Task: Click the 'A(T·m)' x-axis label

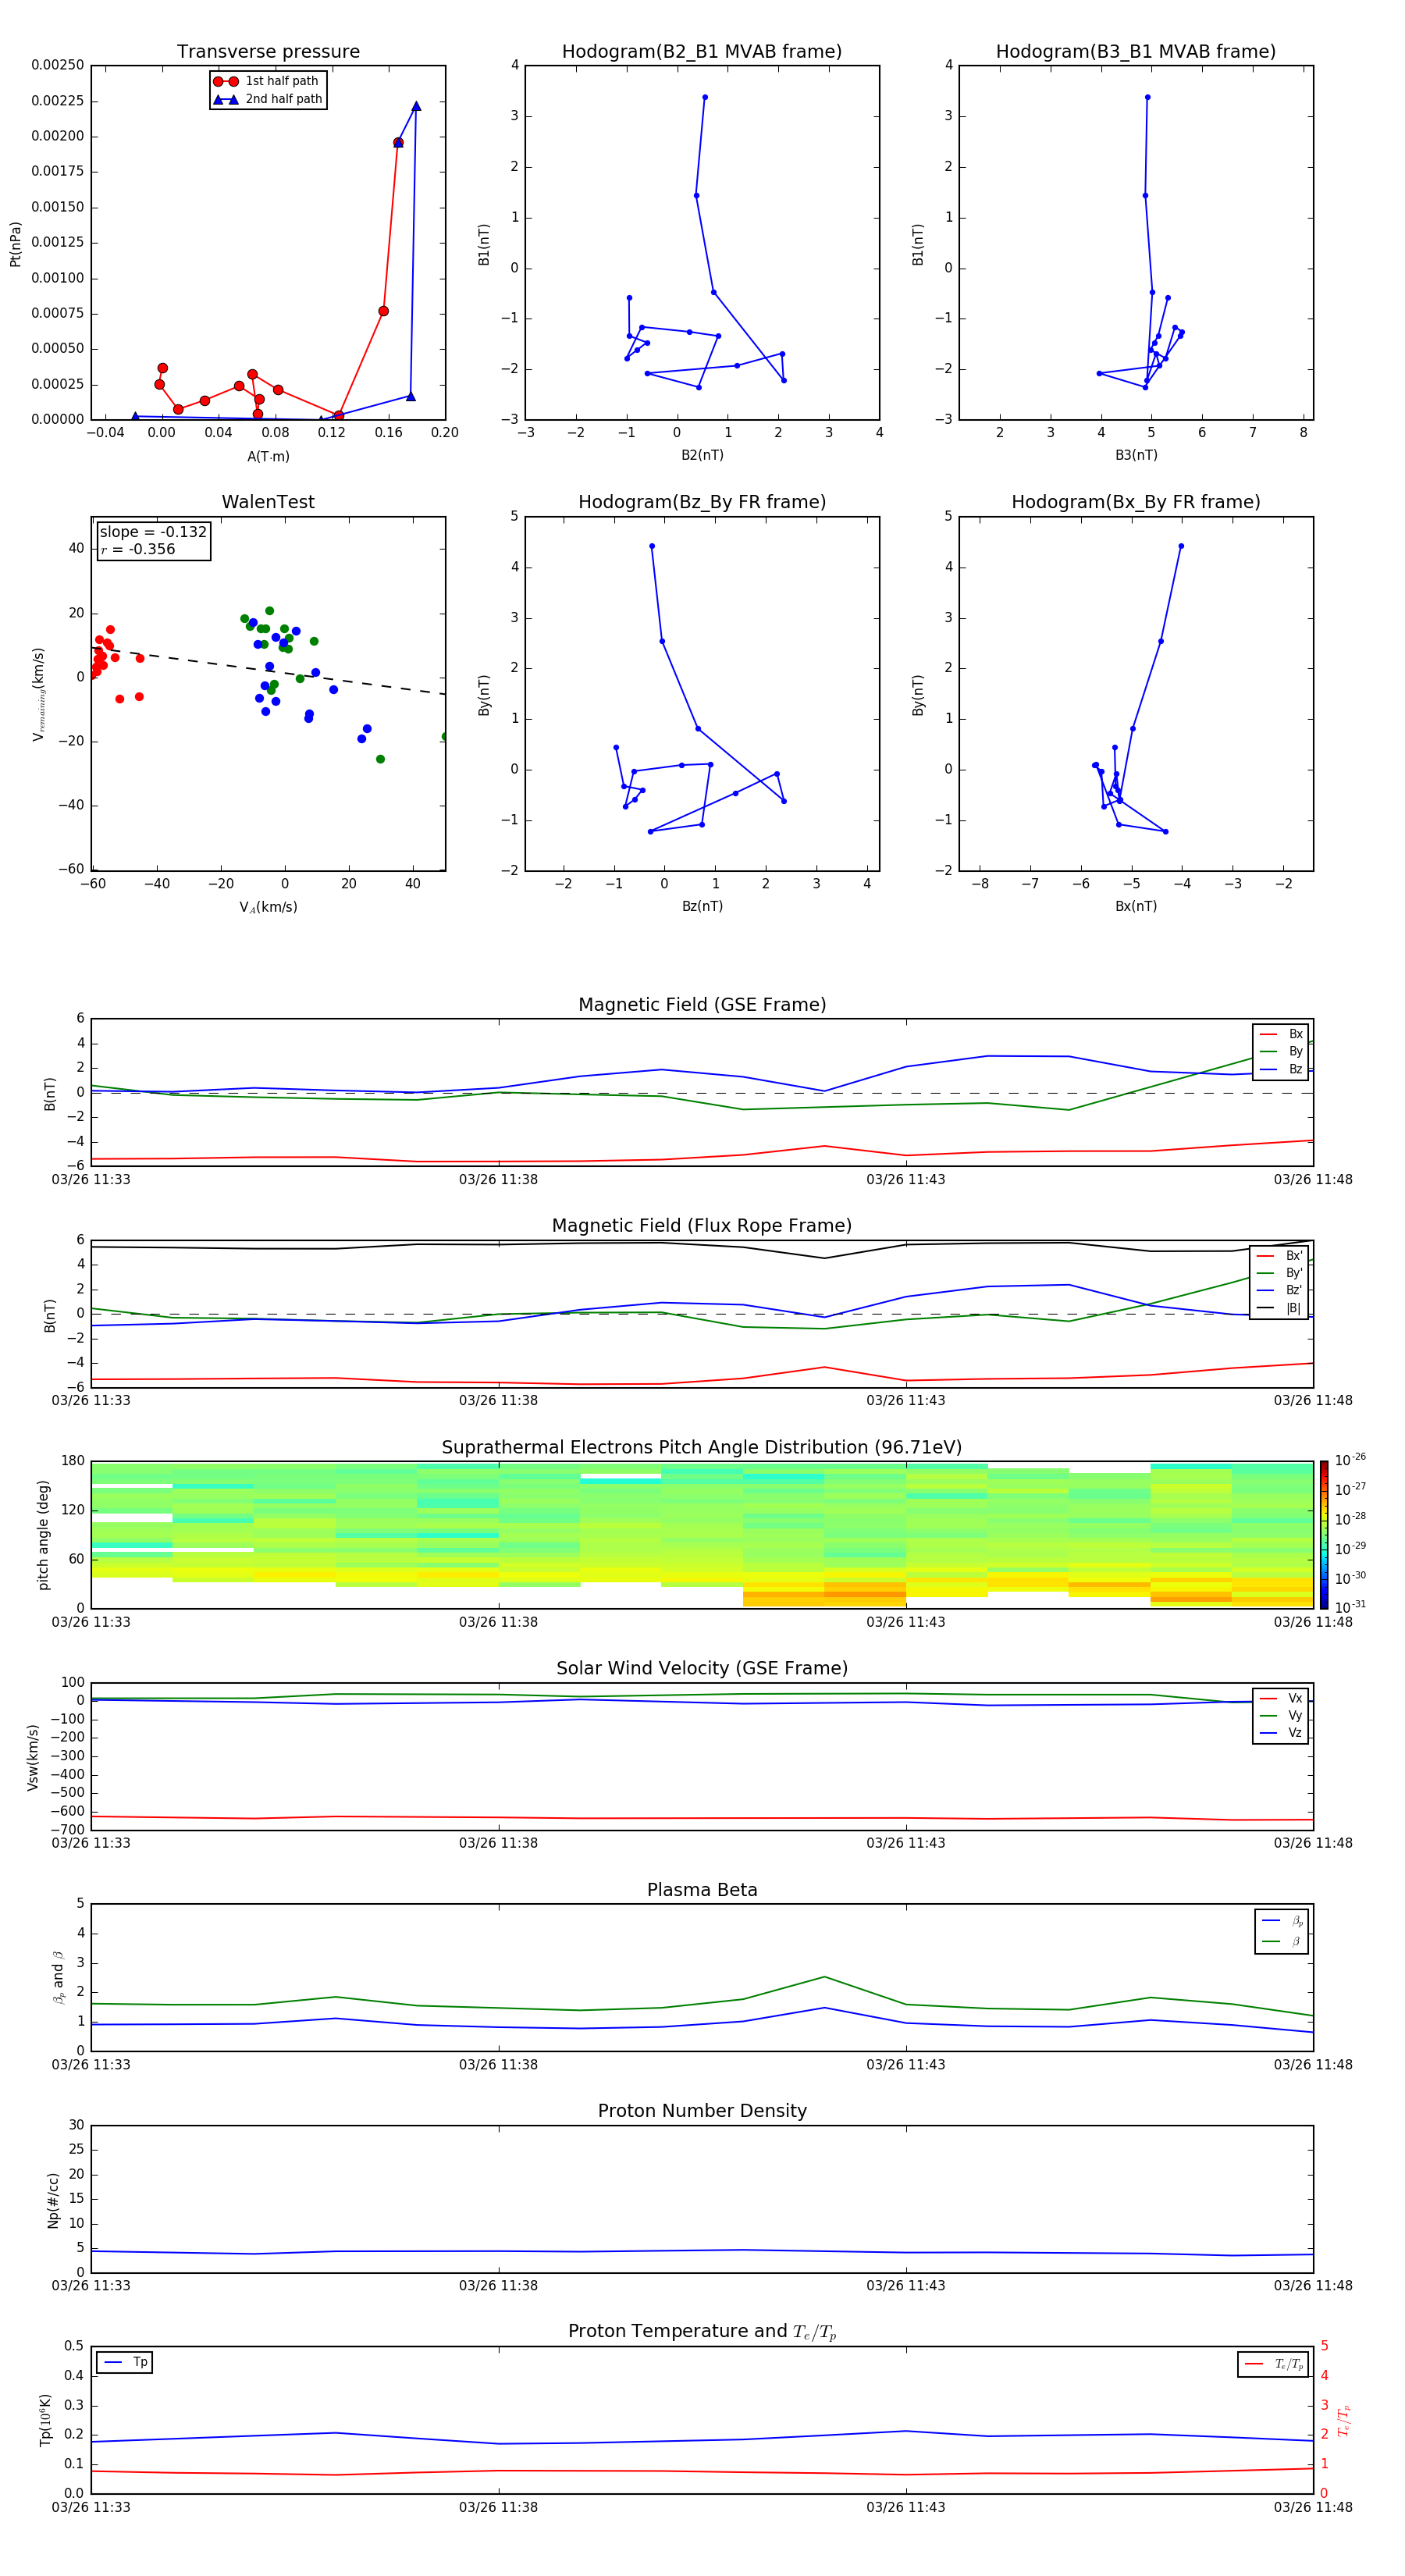Action: point(268,456)
